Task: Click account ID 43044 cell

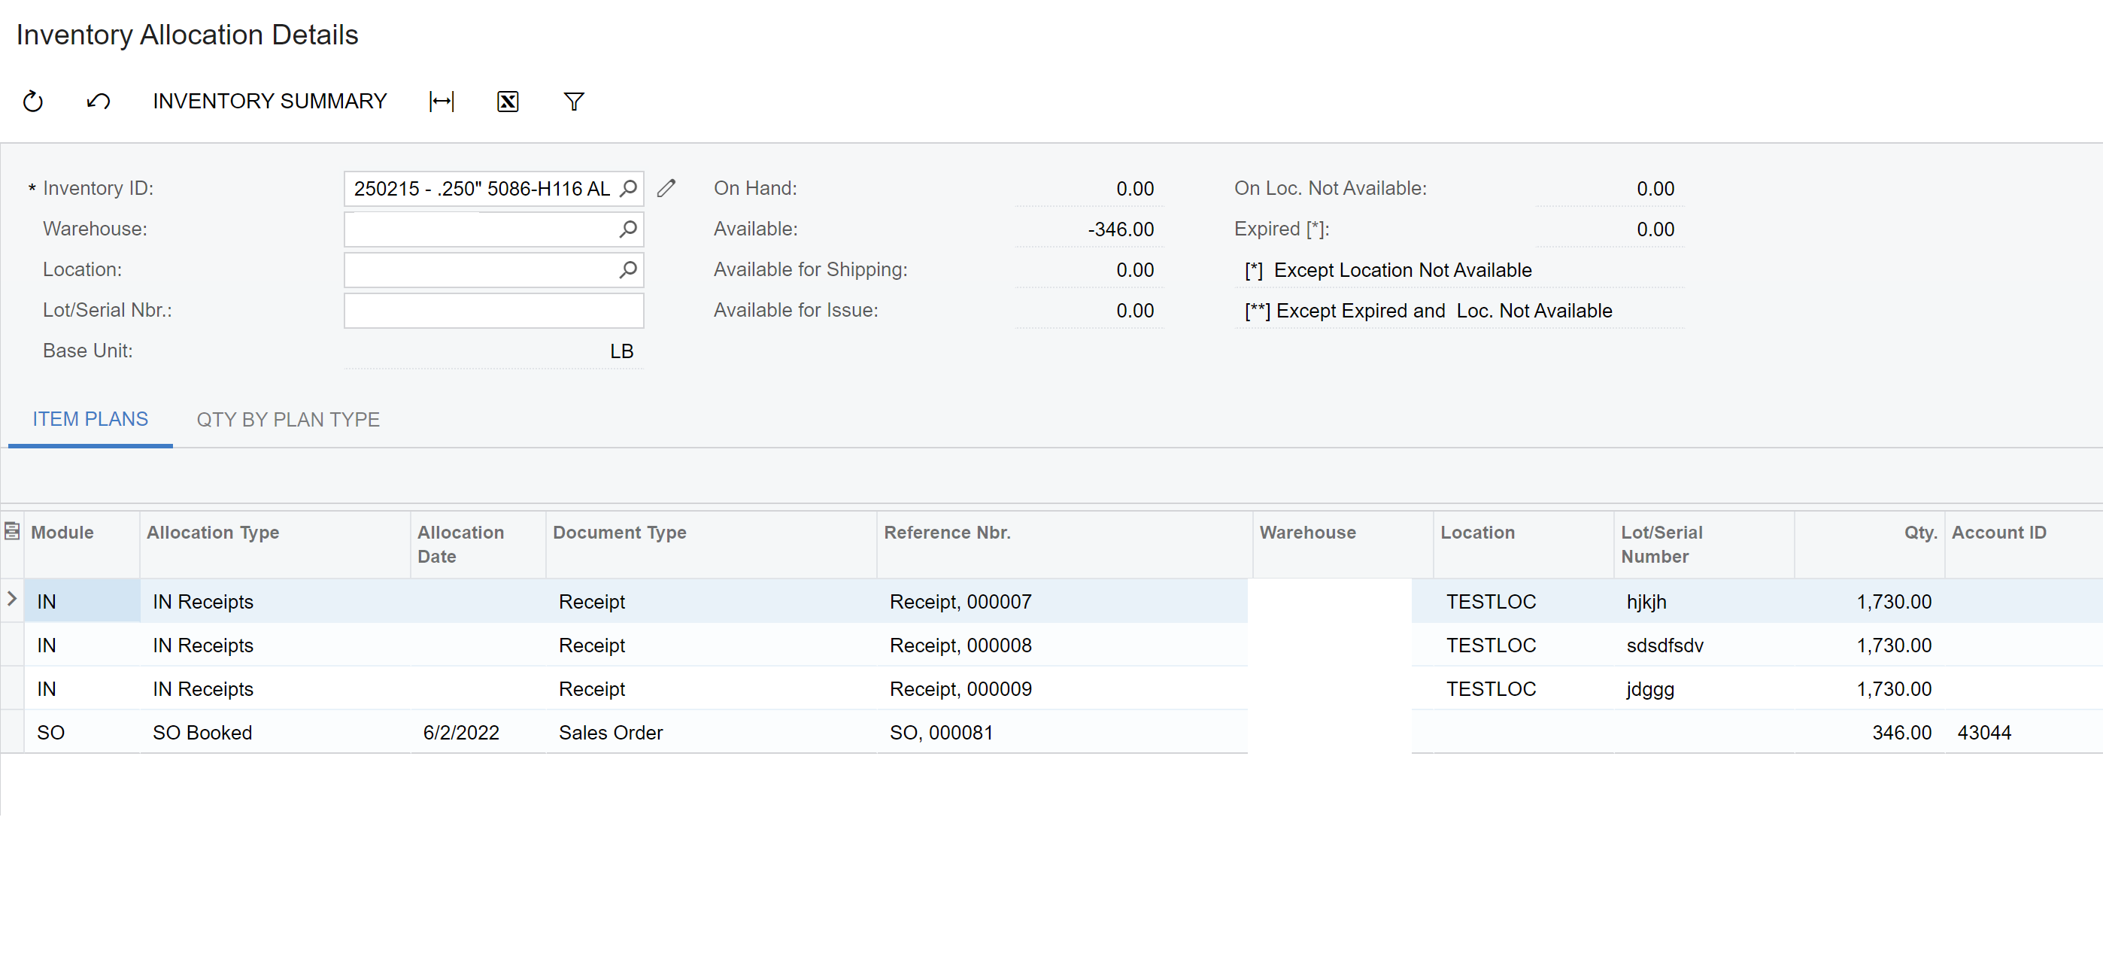Action: pyautogui.click(x=2024, y=734)
